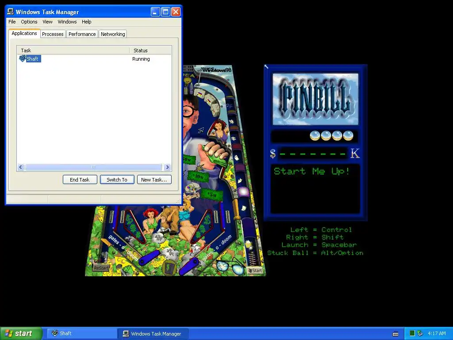
Task: Click the PINBILL logo image
Action: tap(315, 99)
